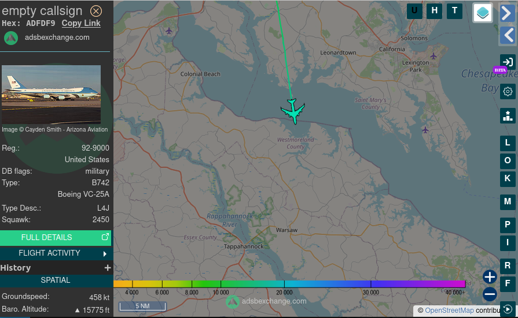Screen dimensions: 518x318
Task: Toggle the H button
Action: 435,11
